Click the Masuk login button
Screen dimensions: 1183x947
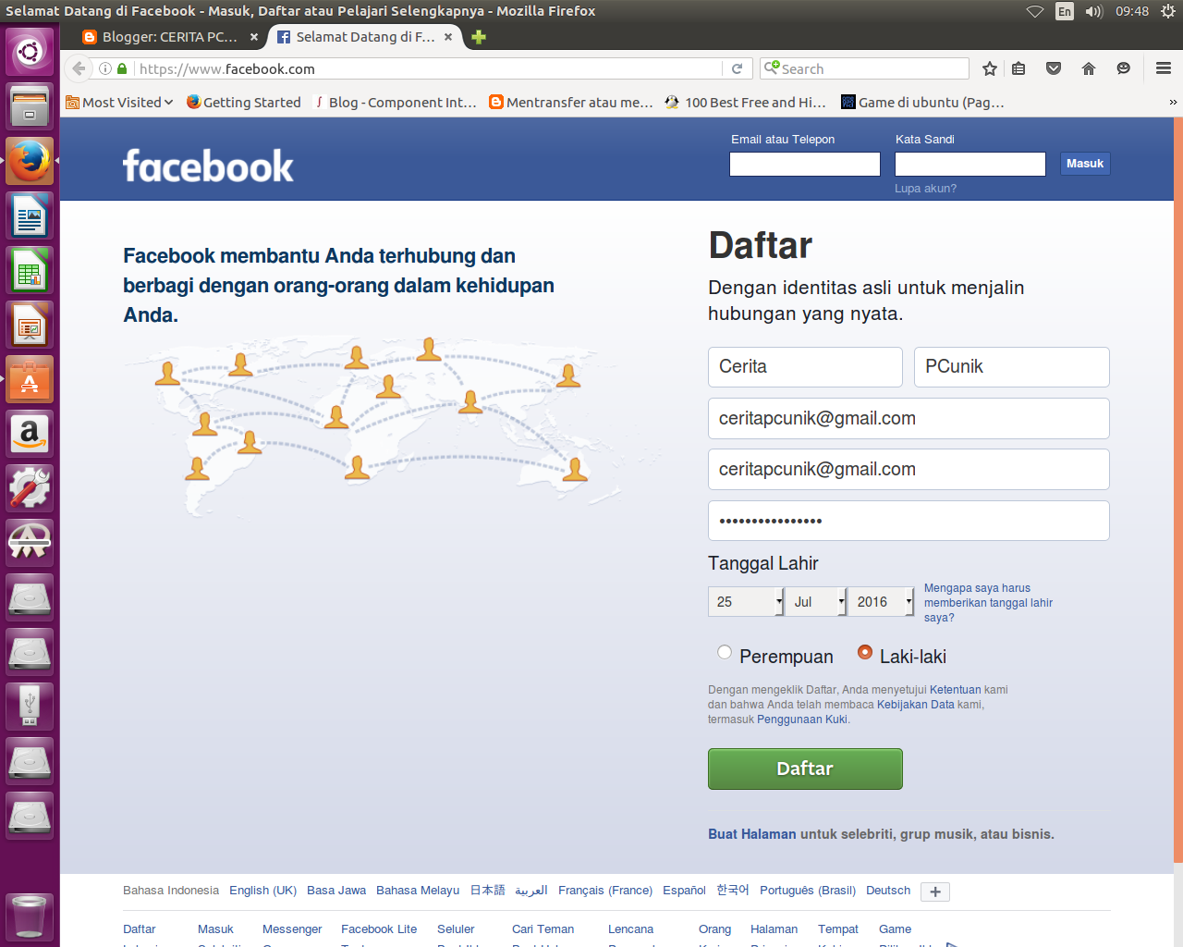point(1085,164)
